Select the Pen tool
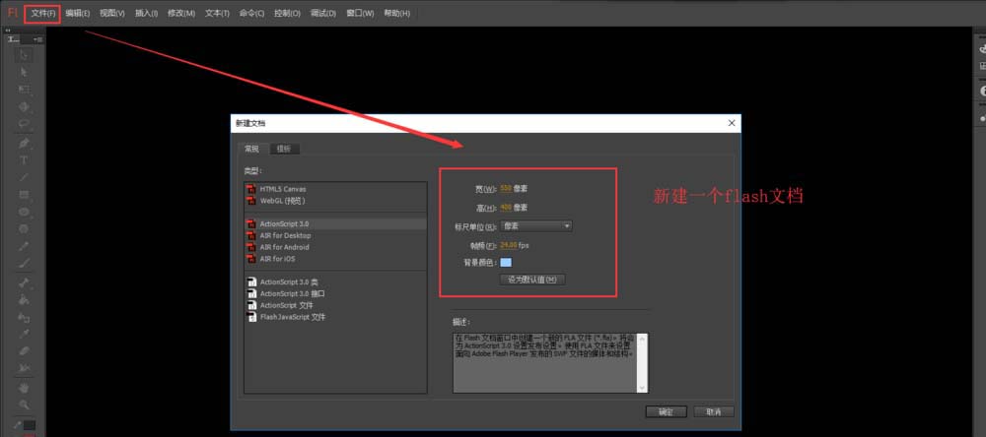 click(24, 144)
